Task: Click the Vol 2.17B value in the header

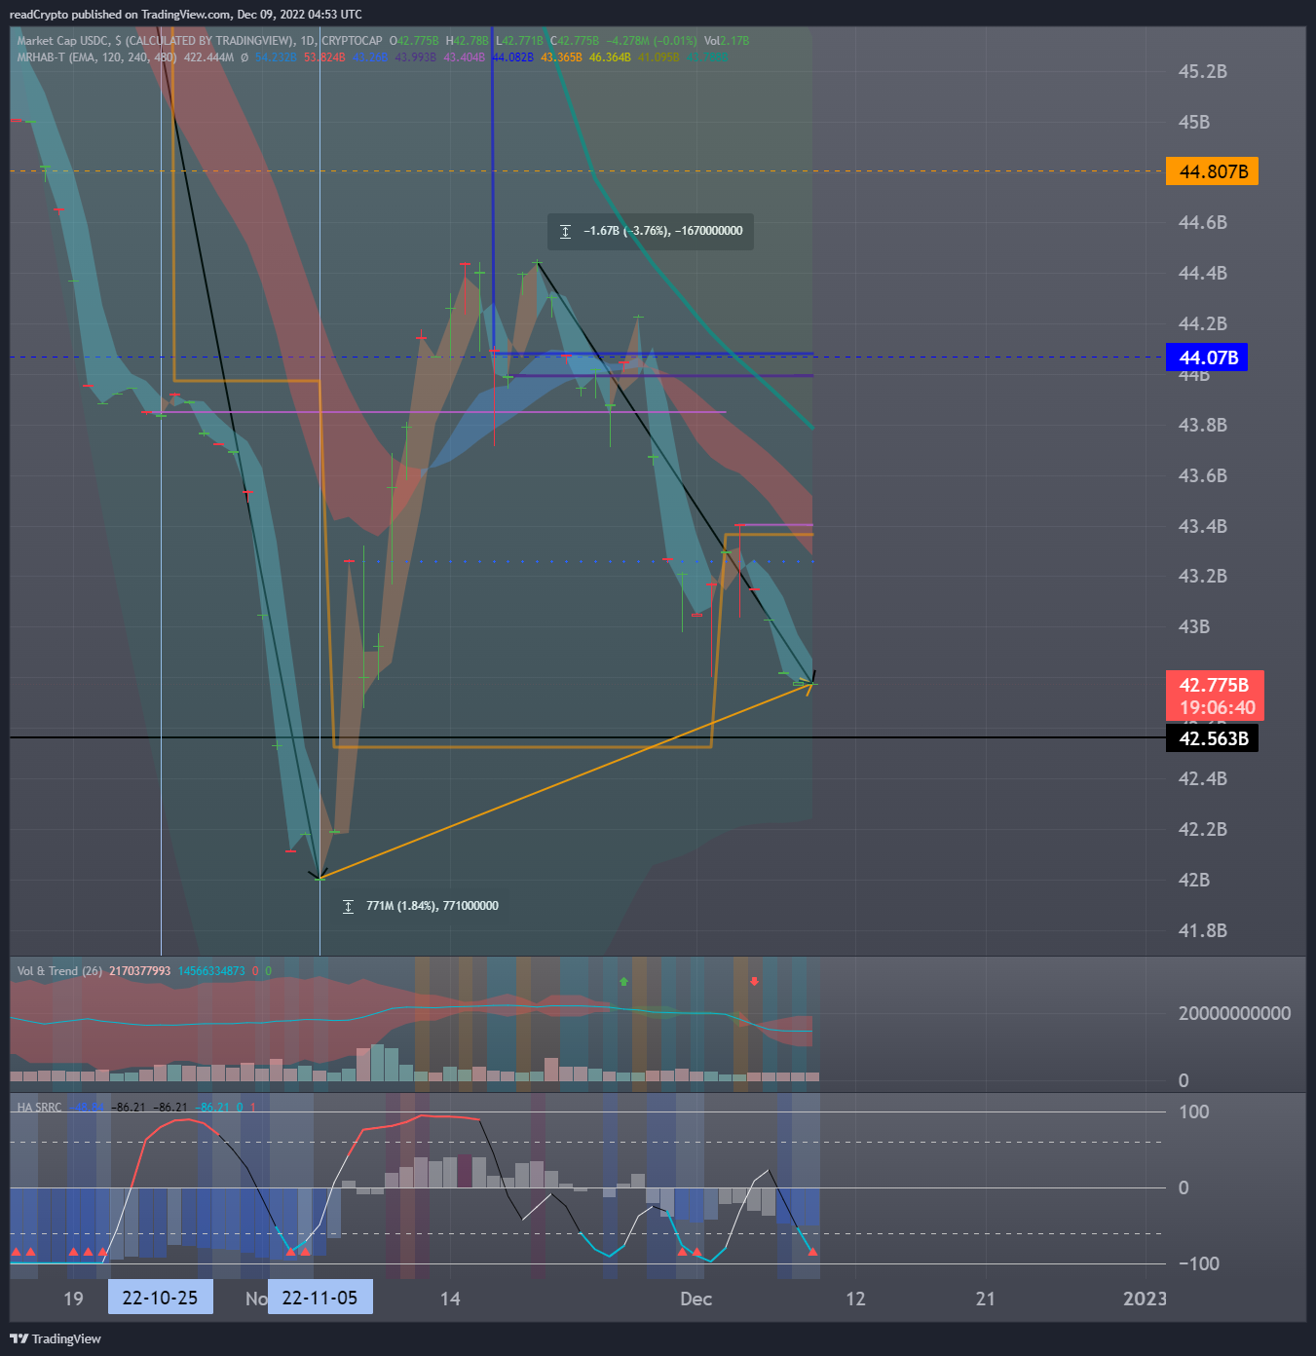Action: pos(727,41)
